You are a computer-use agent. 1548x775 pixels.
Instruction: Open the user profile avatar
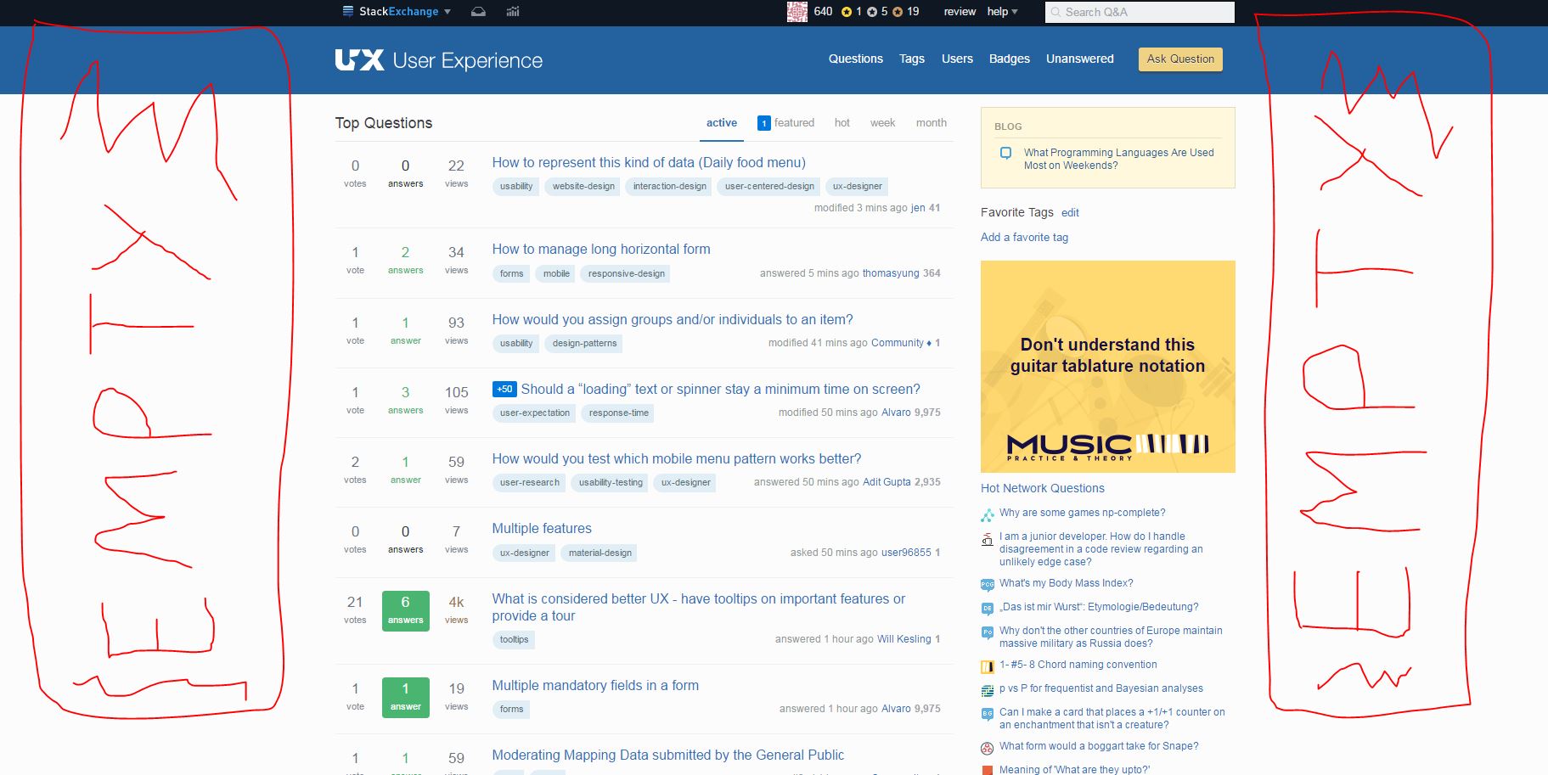click(797, 12)
